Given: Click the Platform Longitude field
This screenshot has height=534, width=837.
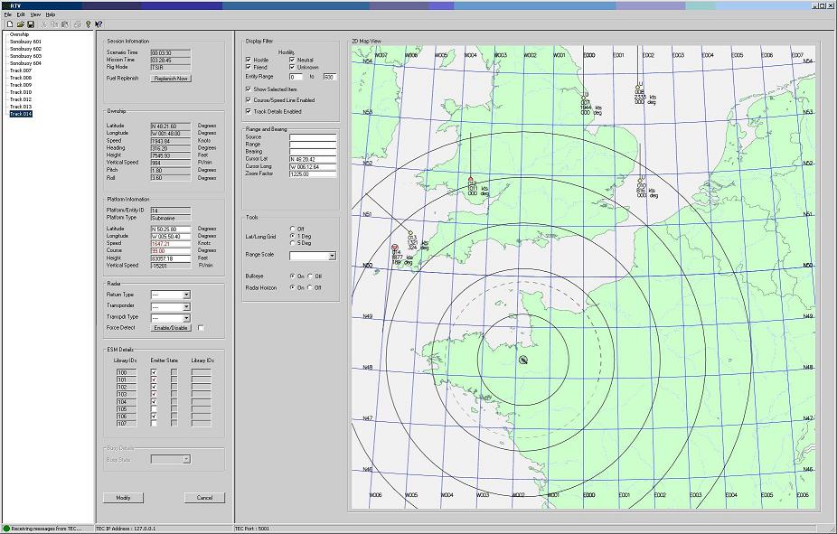Looking at the screenshot, I should point(171,236).
